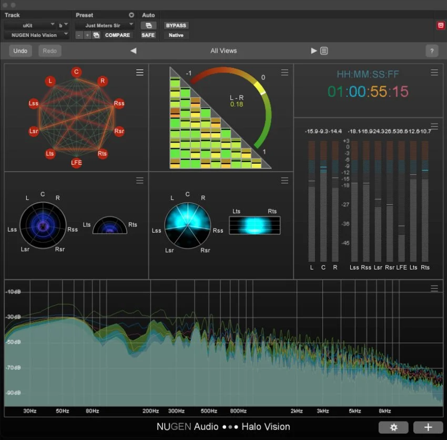
Task: Click the All Views title
Action: tap(223, 51)
